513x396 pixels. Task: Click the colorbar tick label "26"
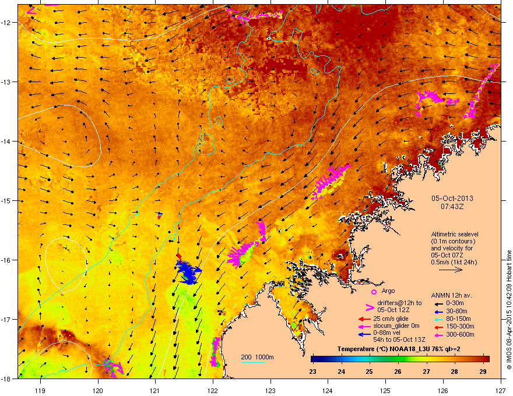coord(398,372)
